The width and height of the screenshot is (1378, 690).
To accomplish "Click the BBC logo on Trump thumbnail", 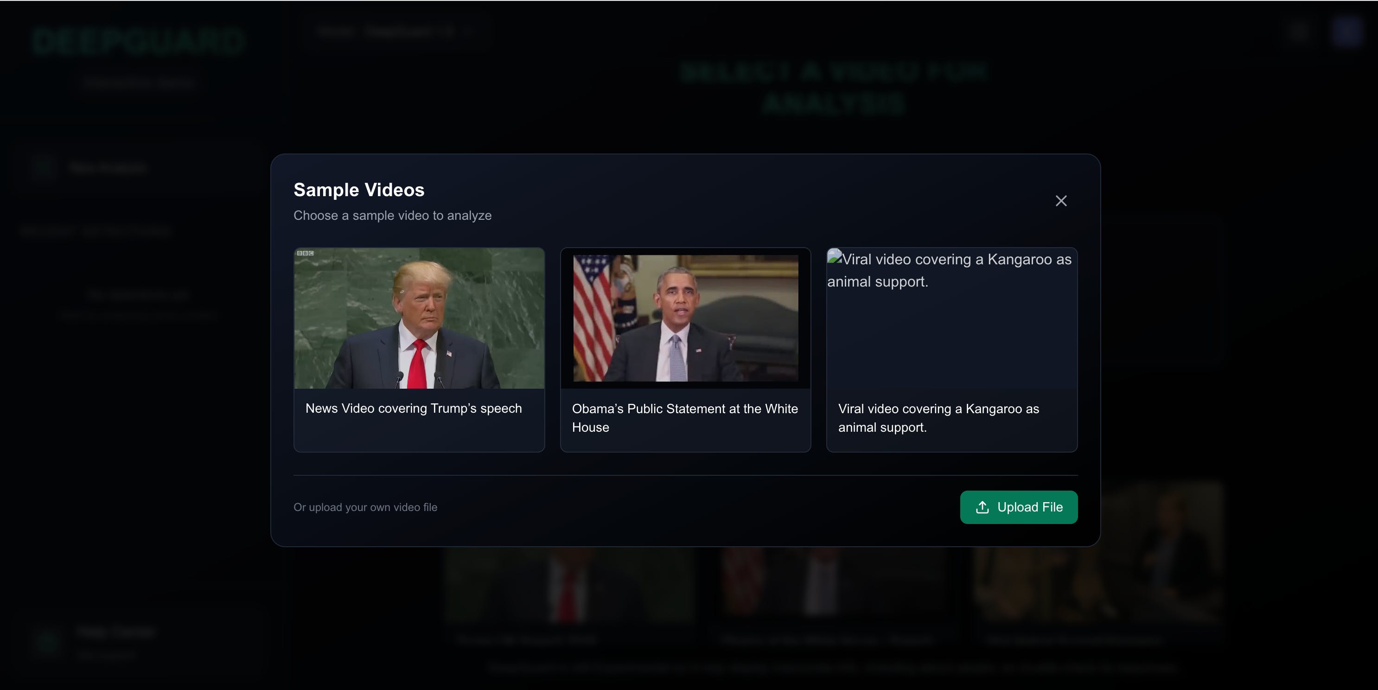I will pos(305,253).
